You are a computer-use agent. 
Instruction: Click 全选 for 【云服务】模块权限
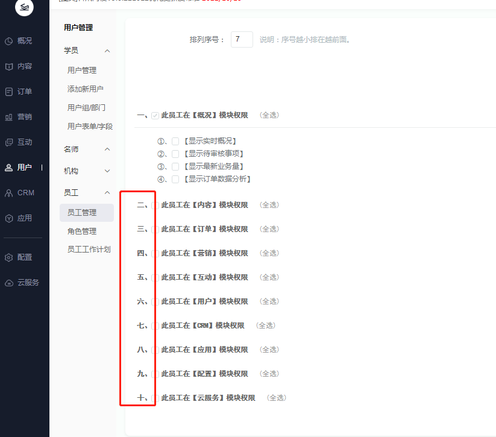click(277, 398)
